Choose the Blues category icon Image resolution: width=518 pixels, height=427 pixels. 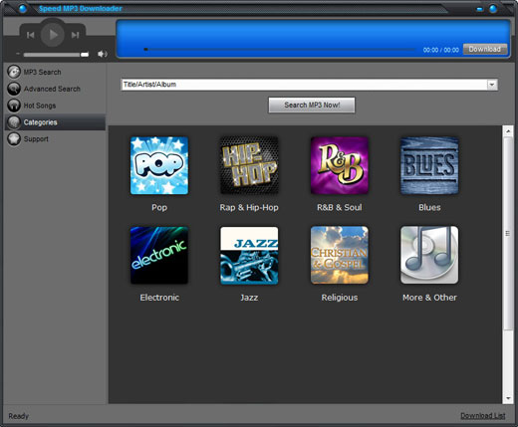[x=429, y=165]
